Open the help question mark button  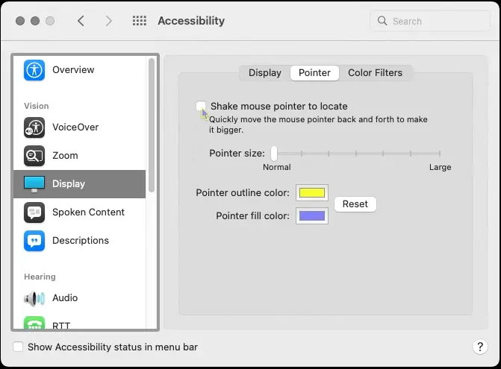tap(480, 347)
